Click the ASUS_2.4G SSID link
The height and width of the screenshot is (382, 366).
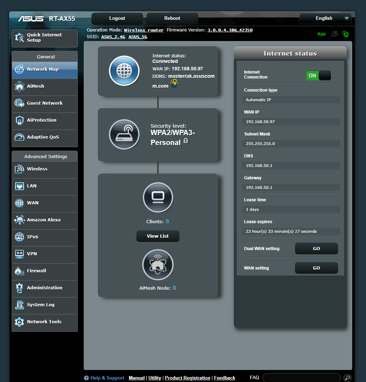(x=113, y=37)
